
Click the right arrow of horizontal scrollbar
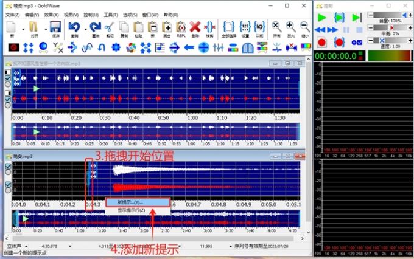coord(303,238)
